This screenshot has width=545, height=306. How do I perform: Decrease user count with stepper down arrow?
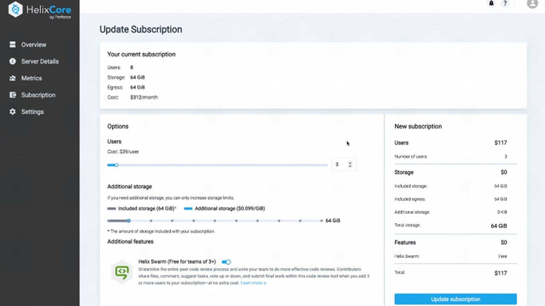coord(350,166)
